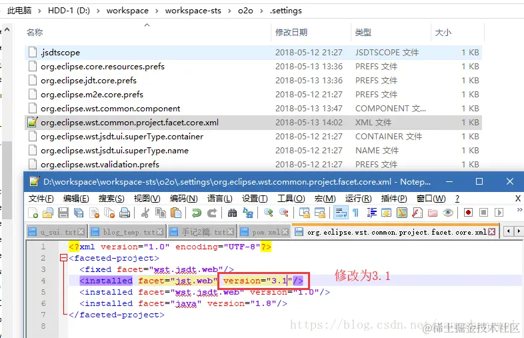
Task: Open the Document Map toolbar icon
Action: tap(402, 213)
